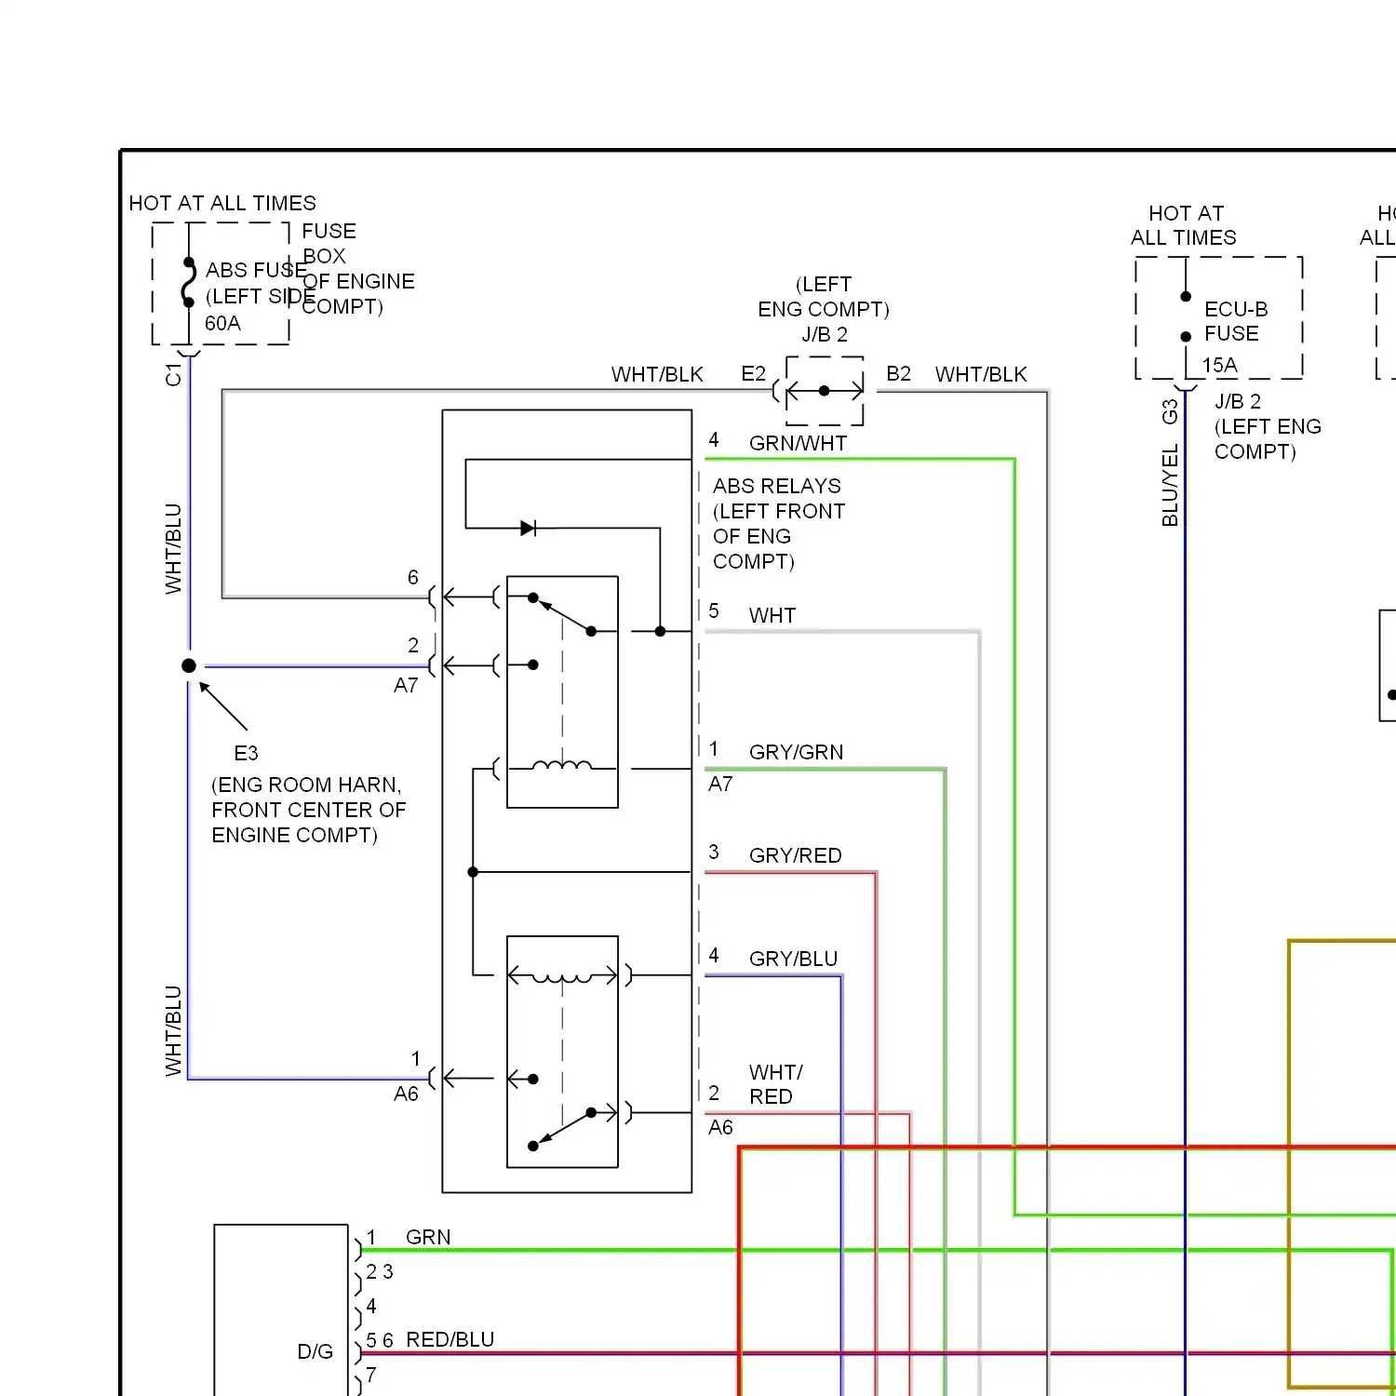Click the diode symbol inside ABS relays box

pos(529,529)
